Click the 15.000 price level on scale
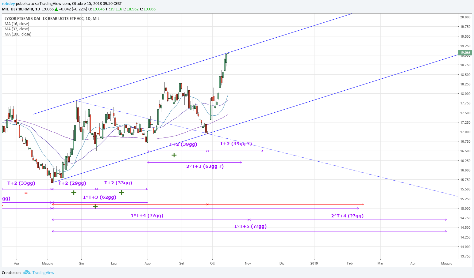474x278 pixels. pyautogui.click(x=465, y=208)
